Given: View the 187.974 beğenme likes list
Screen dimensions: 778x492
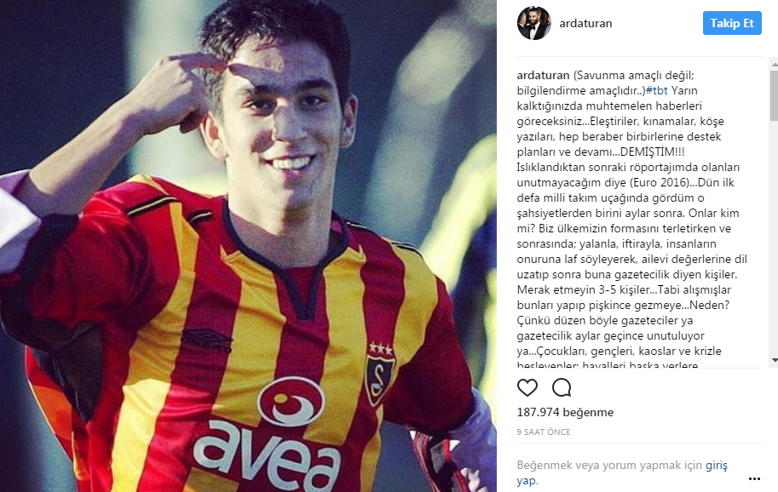Looking at the screenshot, I should 565,412.
